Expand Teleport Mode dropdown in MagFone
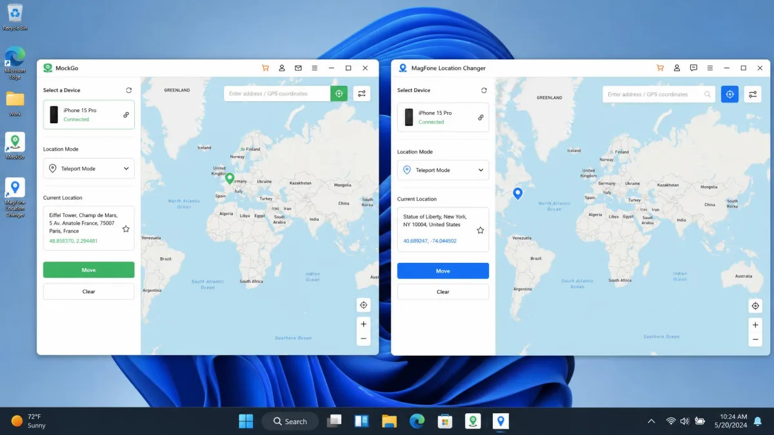 [x=443, y=170]
